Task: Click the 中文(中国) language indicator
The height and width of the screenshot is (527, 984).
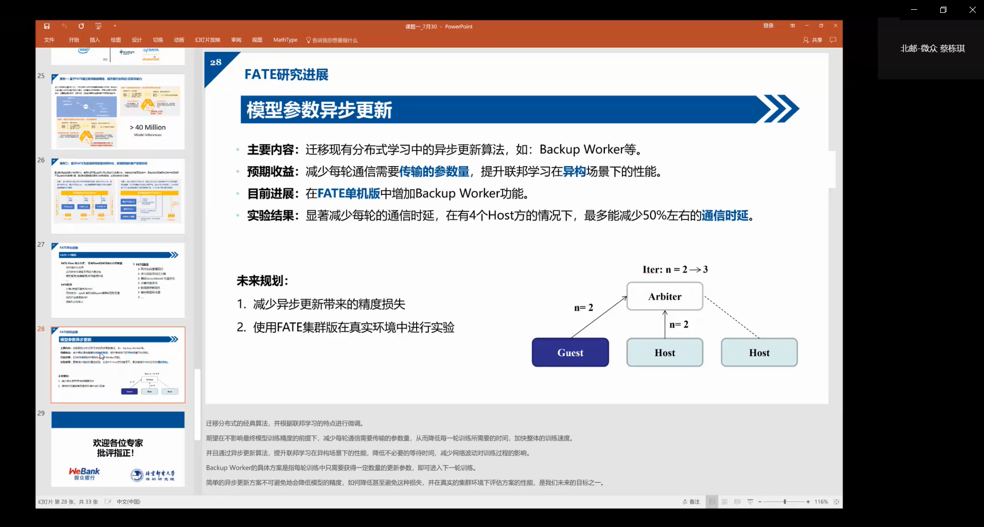Action: pyautogui.click(x=129, y=502)
